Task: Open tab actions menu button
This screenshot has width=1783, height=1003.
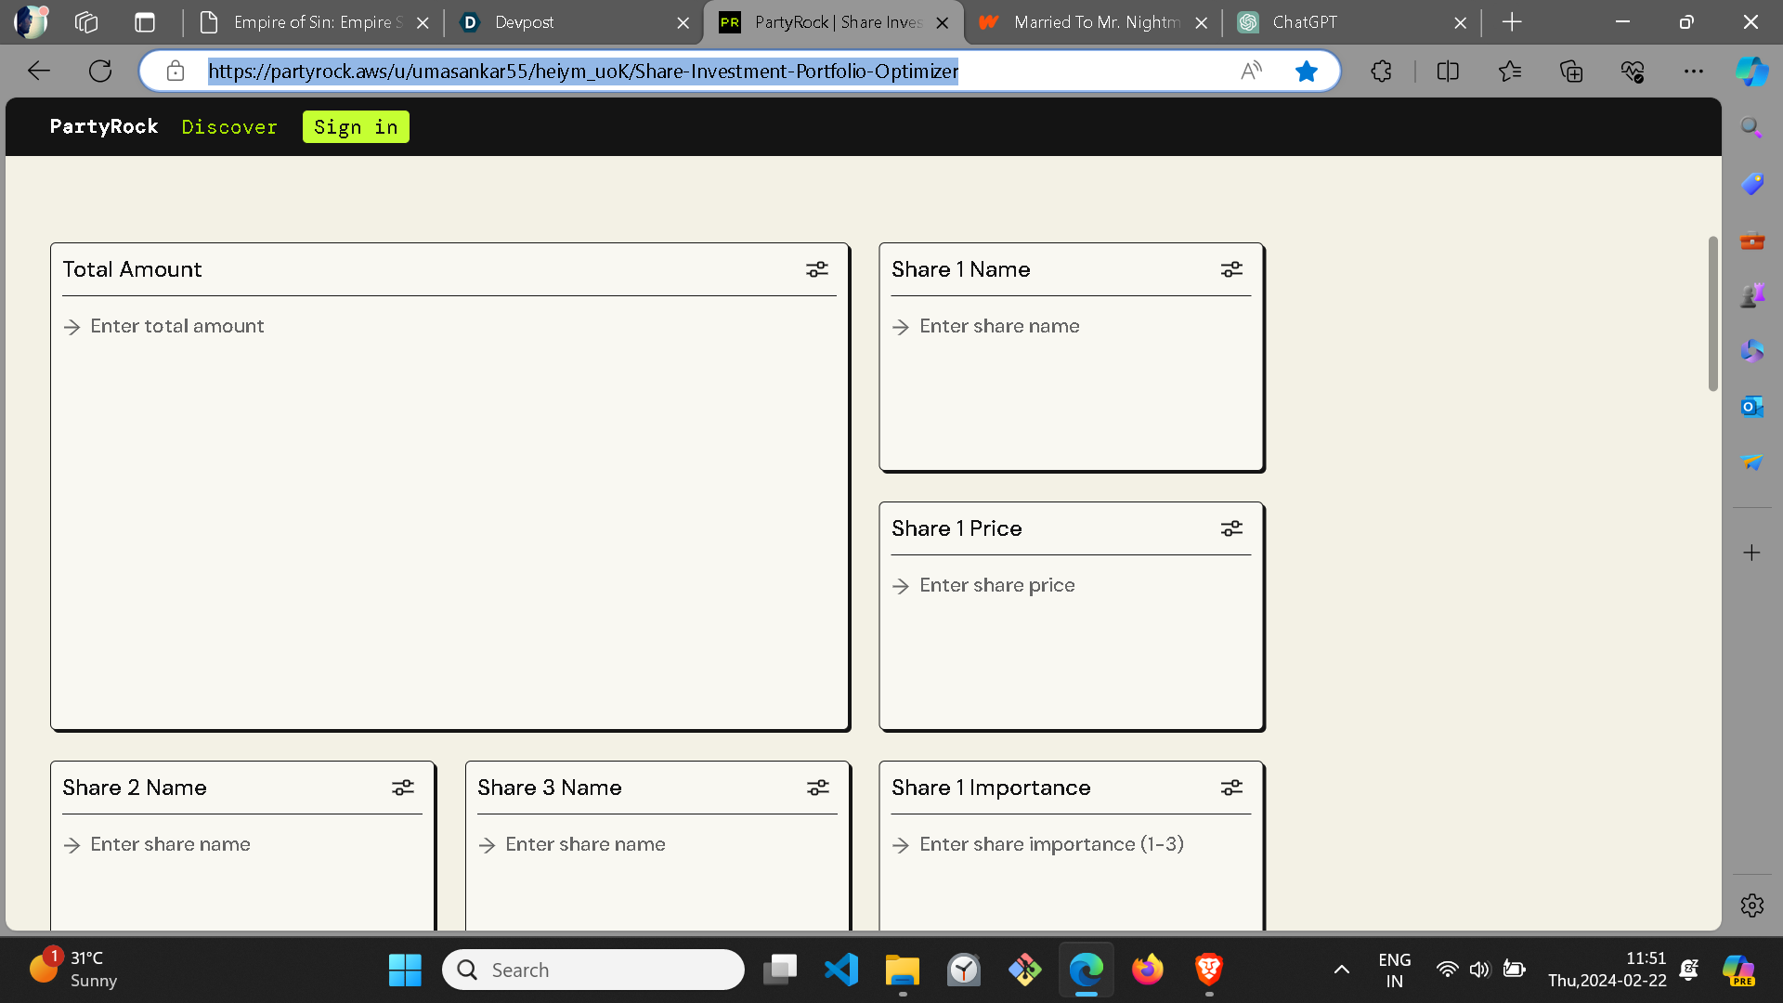Action: tap(145, 22)
